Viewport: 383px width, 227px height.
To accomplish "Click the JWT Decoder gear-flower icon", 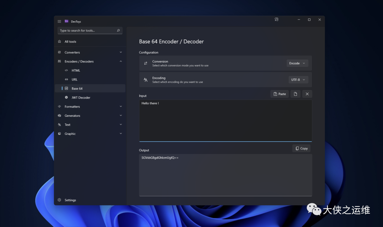I will coord(66,98).
